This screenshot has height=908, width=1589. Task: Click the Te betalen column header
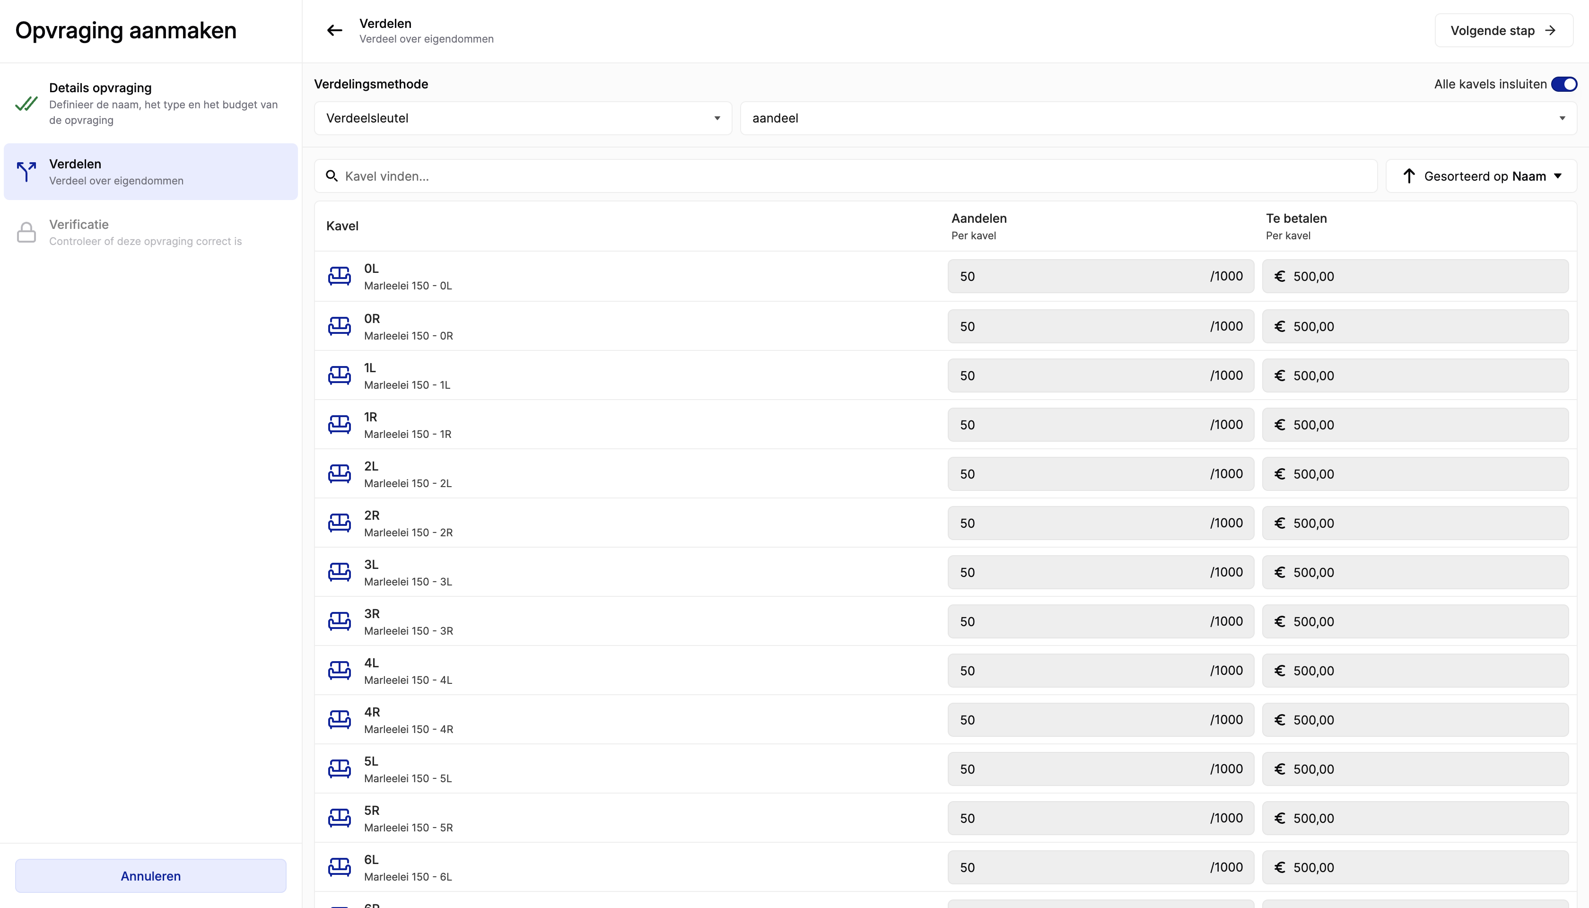[x=1297, y=219]
